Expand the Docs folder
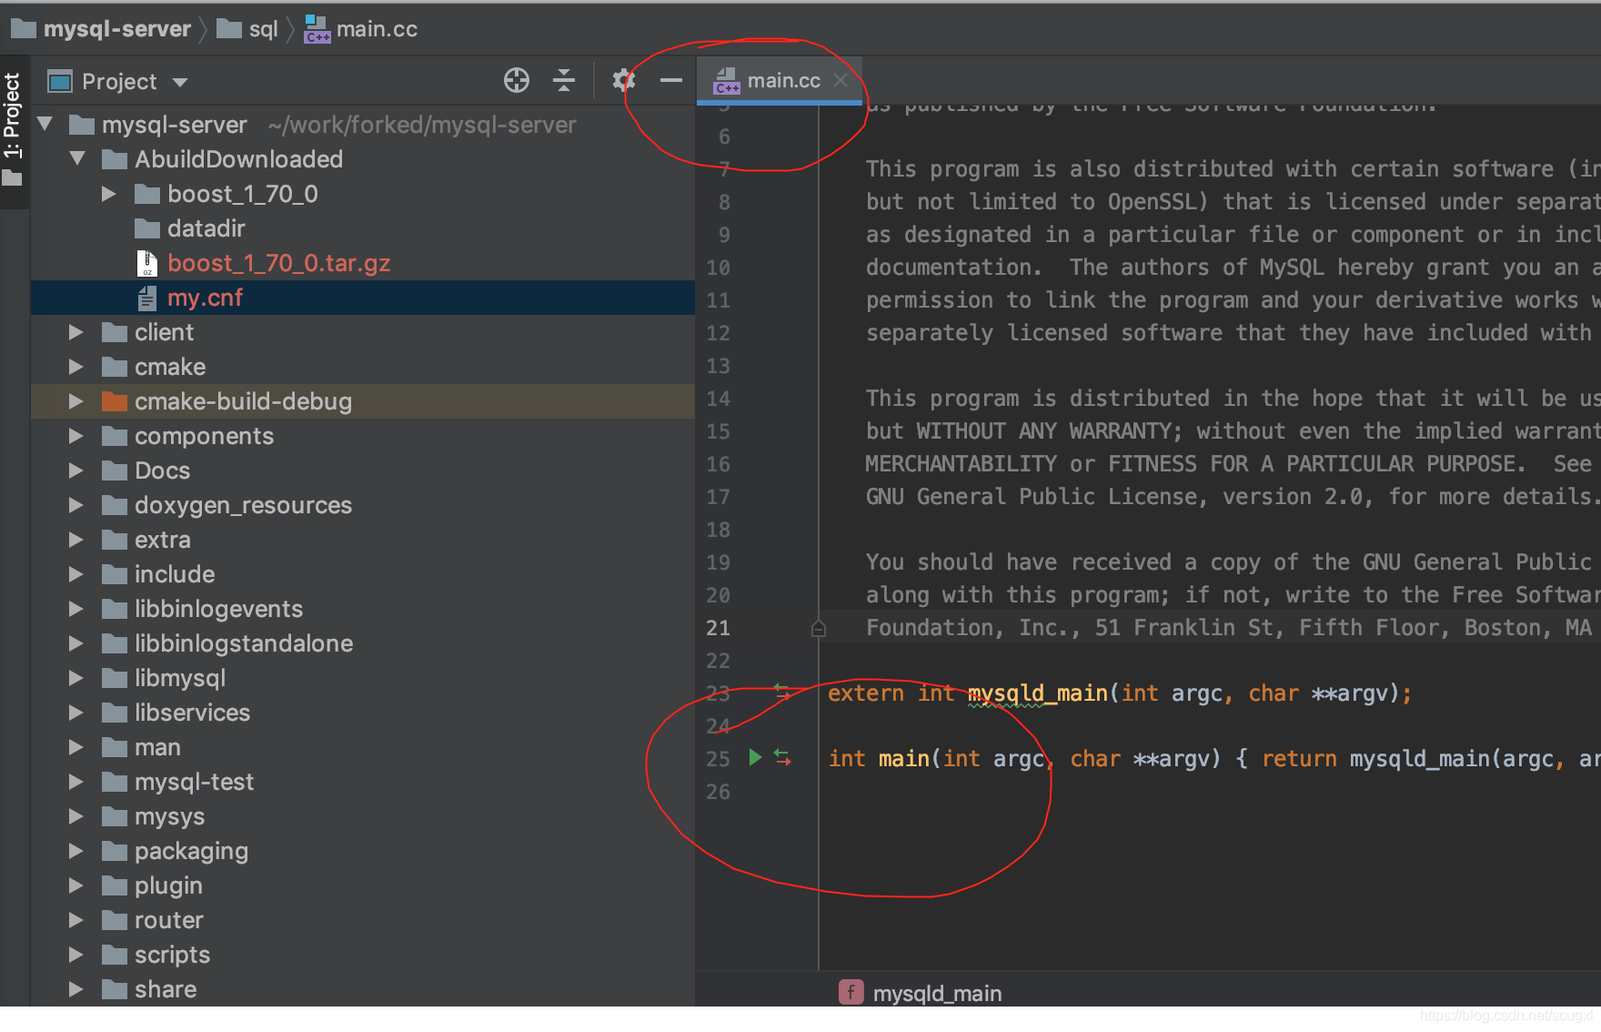1601x1032 pixels. click(x=76, y=470)
